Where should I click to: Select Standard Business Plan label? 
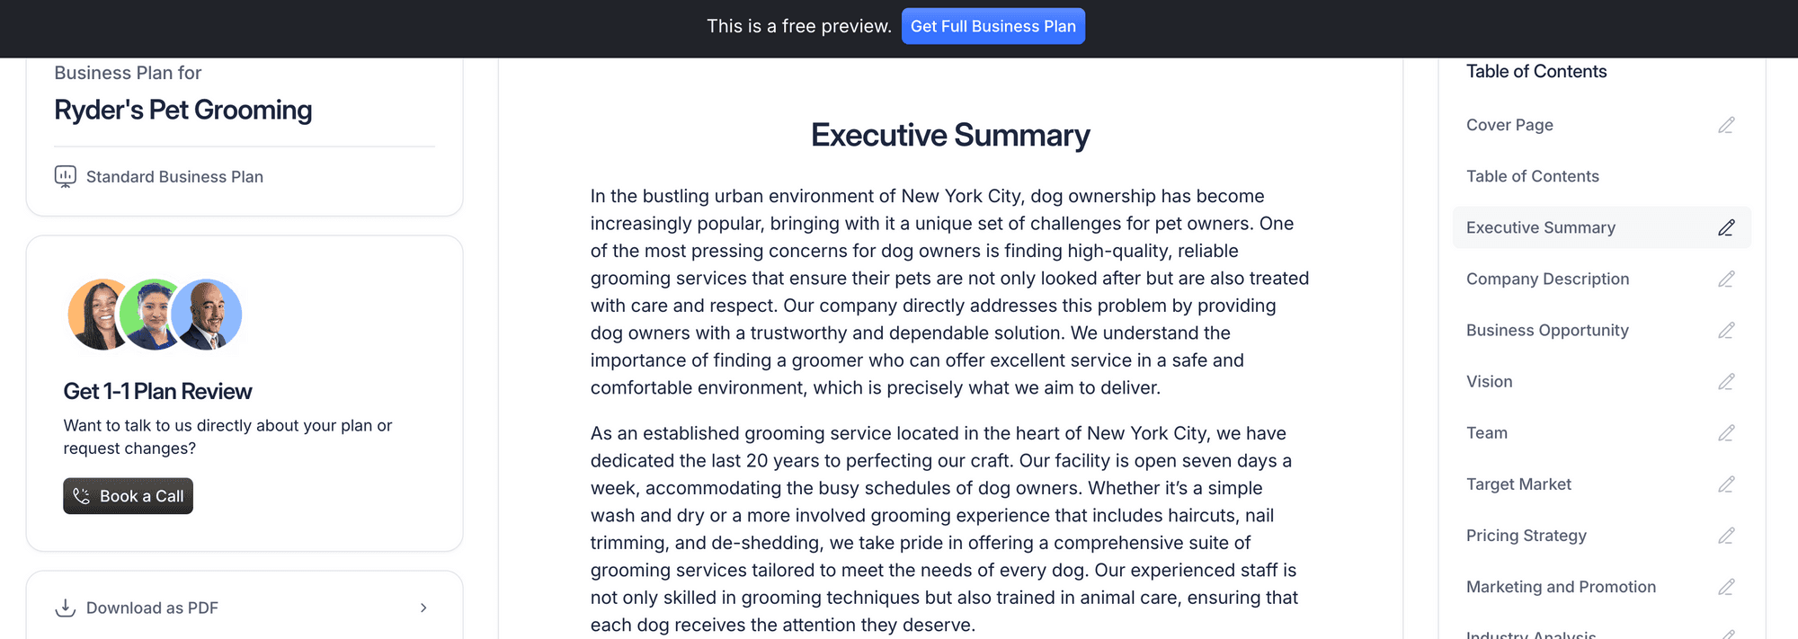coord(174,177)
